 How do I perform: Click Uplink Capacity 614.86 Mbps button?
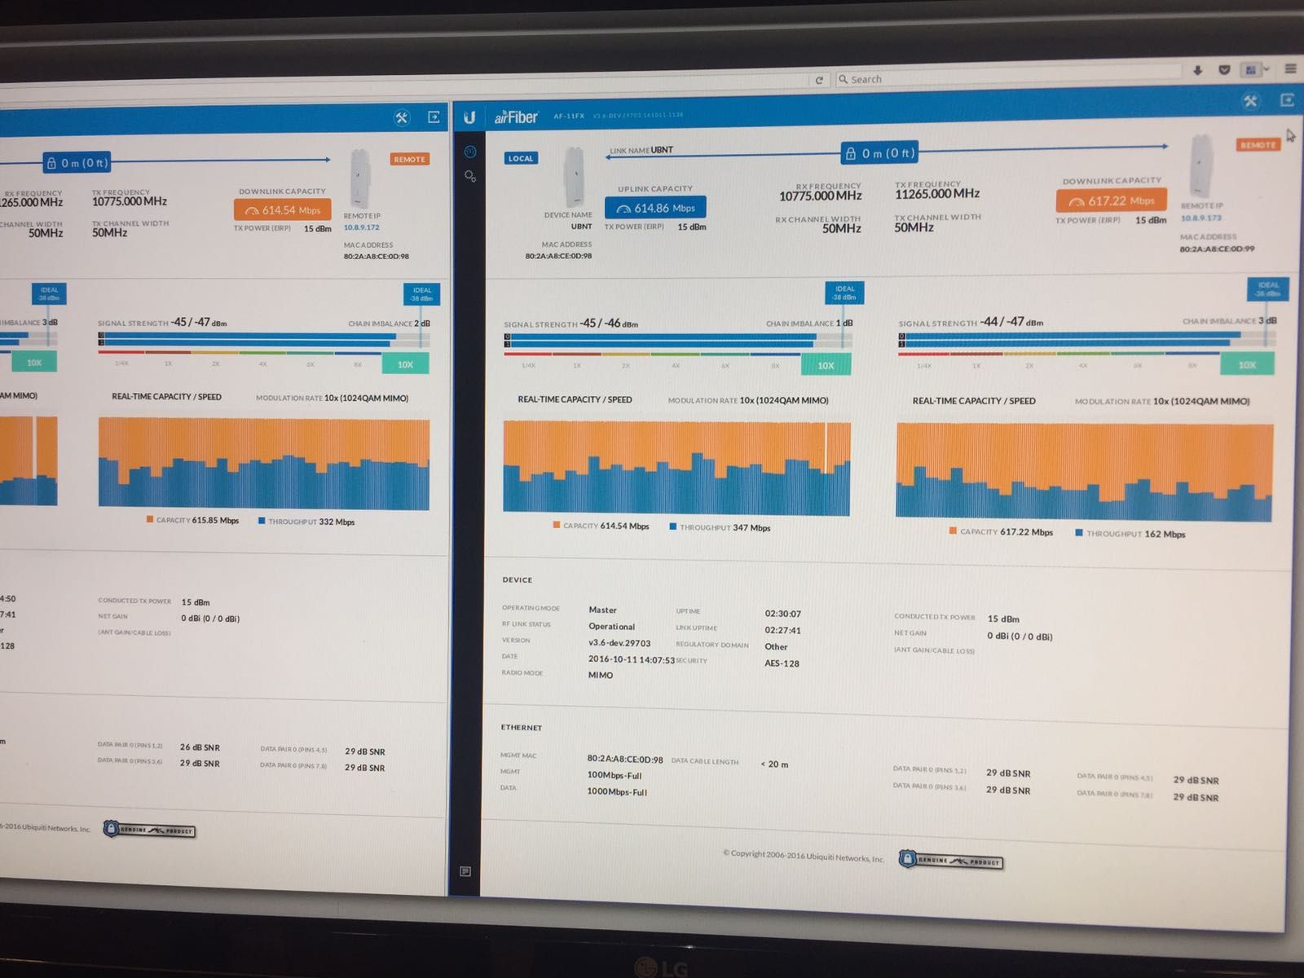[x=655, y=208]
